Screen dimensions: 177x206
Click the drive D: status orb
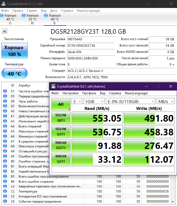(24, 16)
